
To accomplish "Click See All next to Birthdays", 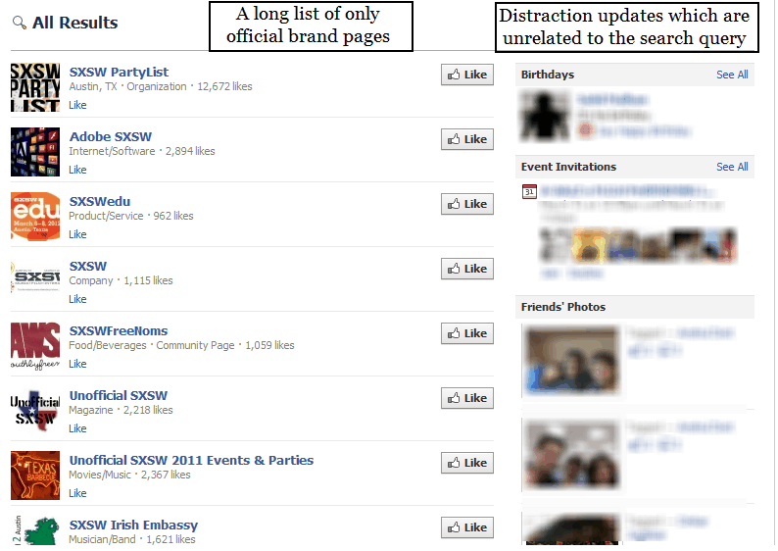I will (x=732, y=75).
